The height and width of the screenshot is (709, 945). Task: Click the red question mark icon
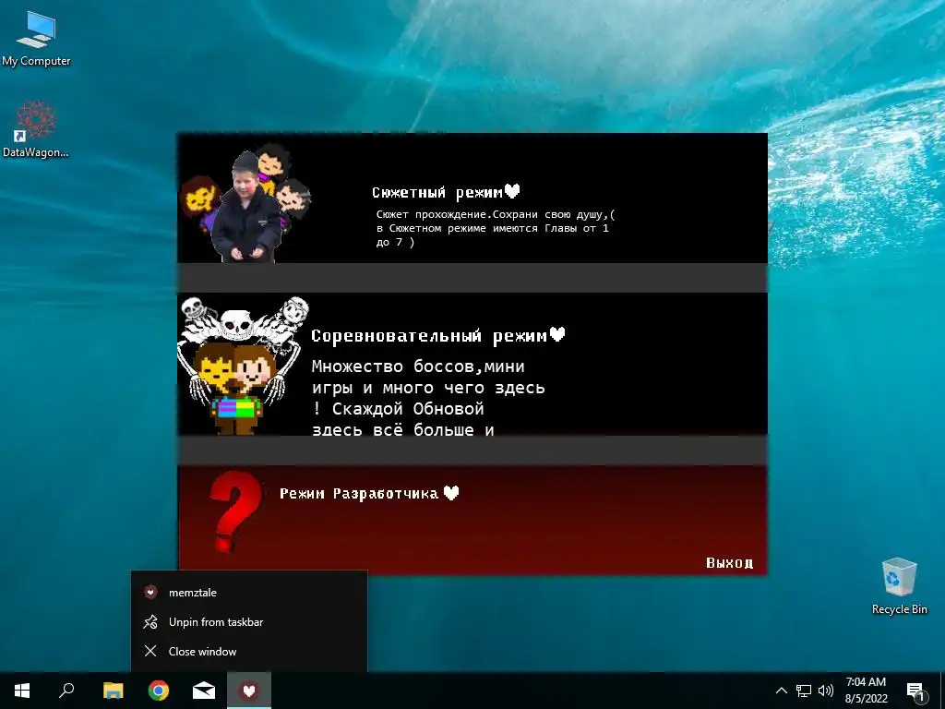(x=235, y=512)
